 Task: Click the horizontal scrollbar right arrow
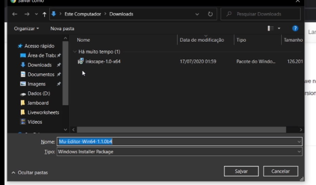click(301, 130)
